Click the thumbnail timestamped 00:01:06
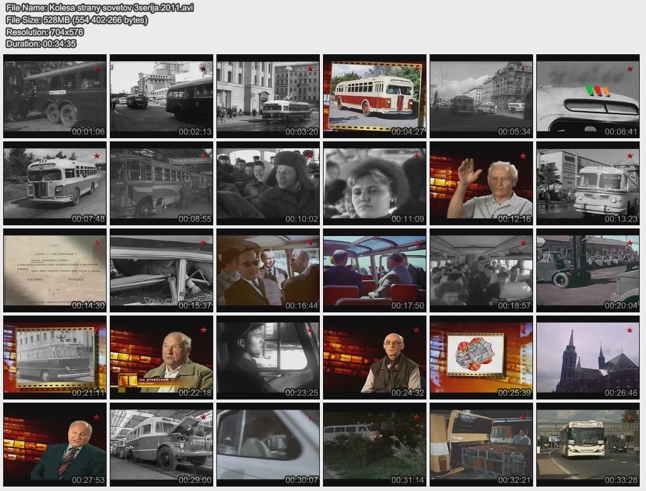The height and width of the screenshot is (491, 646). 55,96
